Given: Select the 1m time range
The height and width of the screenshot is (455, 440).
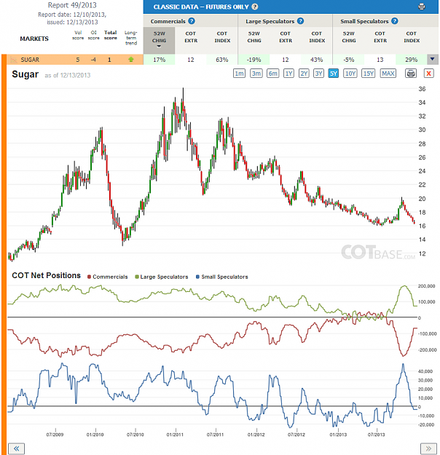Looking at the screenshot, I should (239, 74).
